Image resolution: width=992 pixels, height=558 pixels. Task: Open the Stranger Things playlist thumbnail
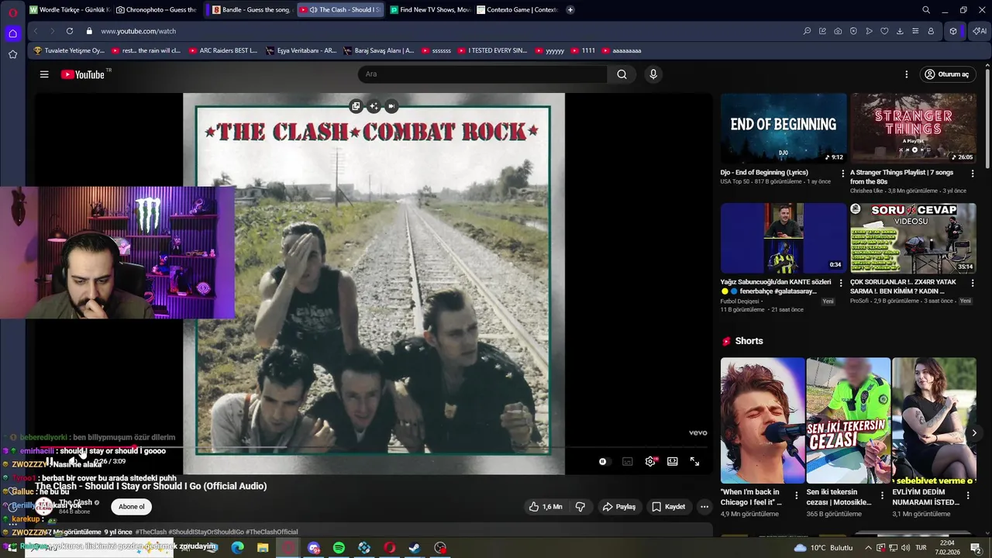[x=913, y=129]
